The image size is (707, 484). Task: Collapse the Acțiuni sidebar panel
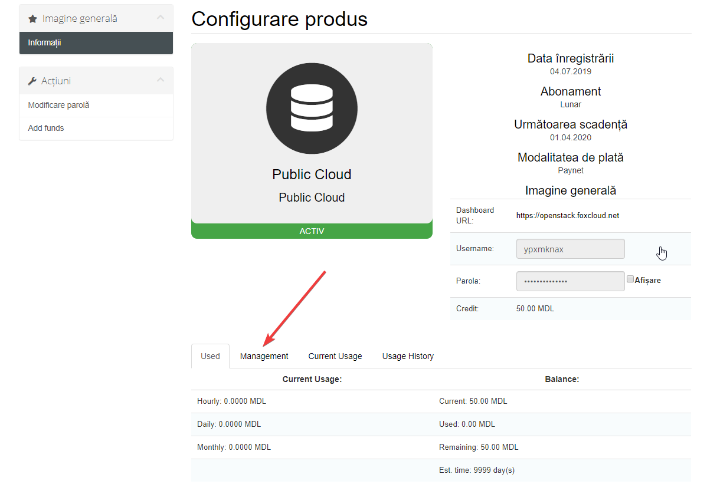click(161, 81)
